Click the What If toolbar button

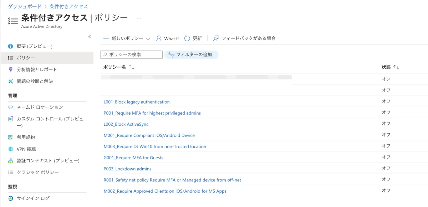(x=168, y=38)
